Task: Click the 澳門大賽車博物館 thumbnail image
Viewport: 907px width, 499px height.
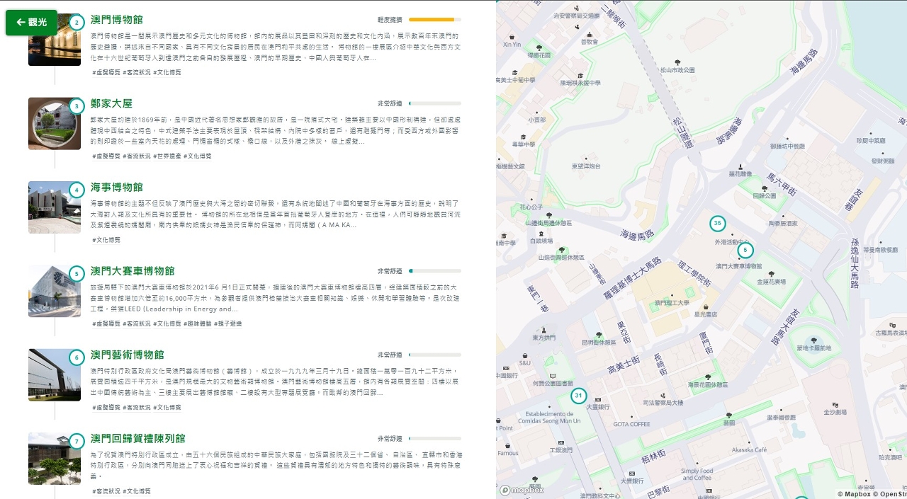Action: click(54, 291)
